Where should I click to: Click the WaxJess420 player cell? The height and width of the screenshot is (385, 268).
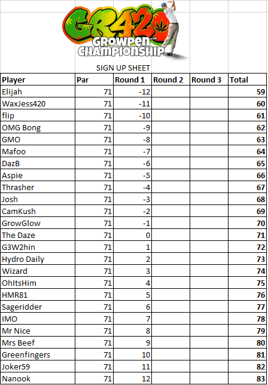38,103
